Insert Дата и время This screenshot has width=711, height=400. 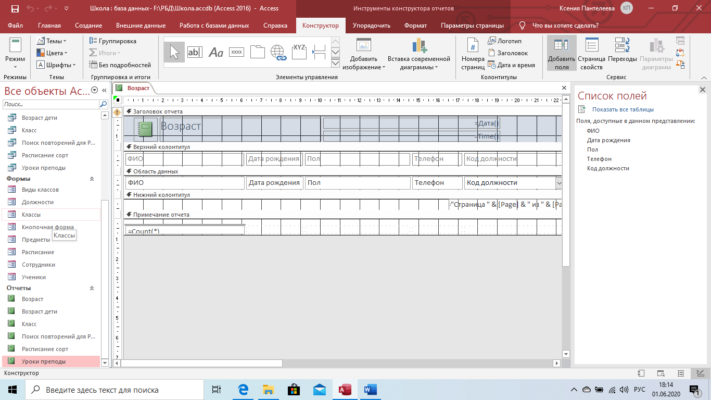511,65
